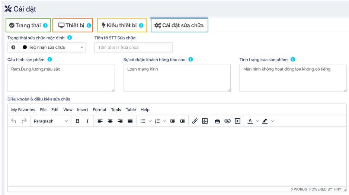Increase indent in the editor toolbar

182,121
